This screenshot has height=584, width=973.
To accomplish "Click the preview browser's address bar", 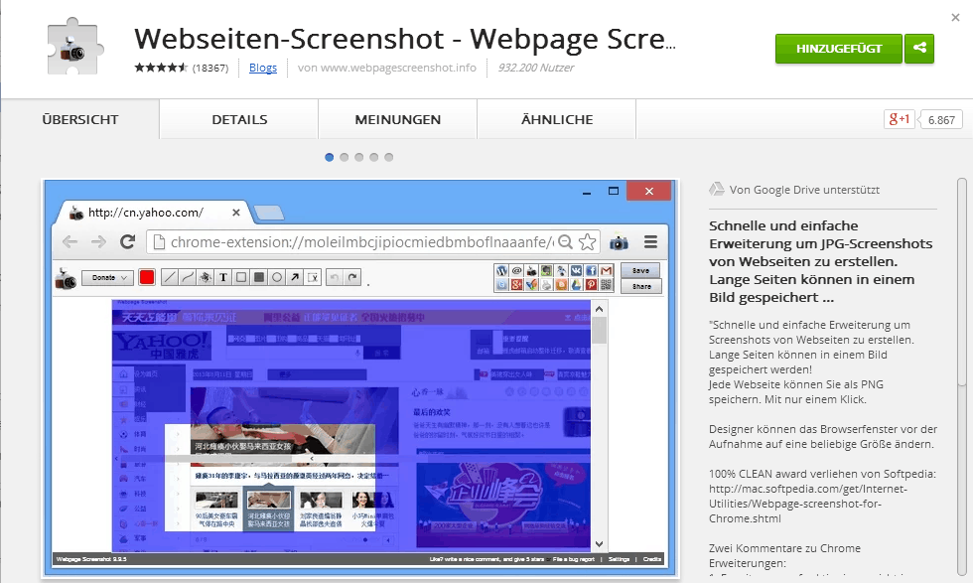I will [x=372, y=242].
